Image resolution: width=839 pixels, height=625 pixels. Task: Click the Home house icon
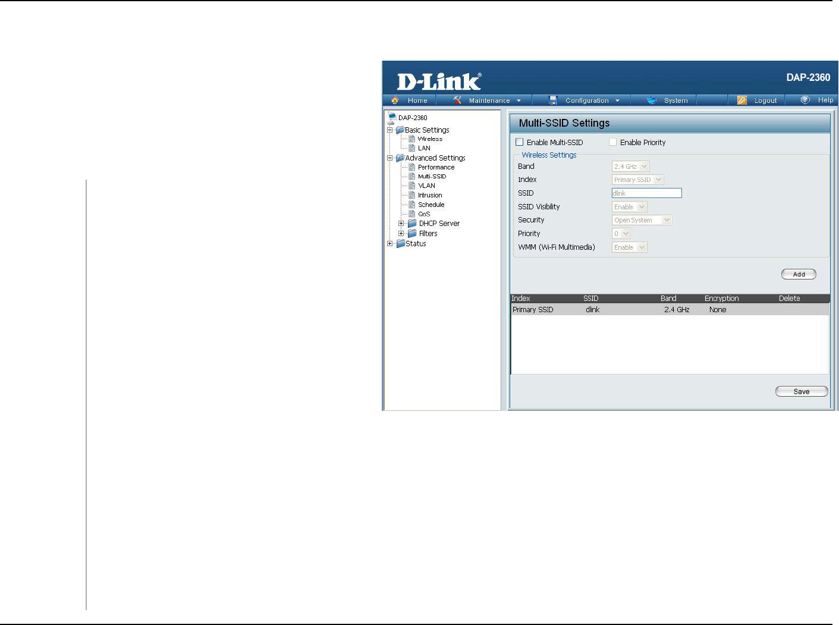click(x=395, y=100)
